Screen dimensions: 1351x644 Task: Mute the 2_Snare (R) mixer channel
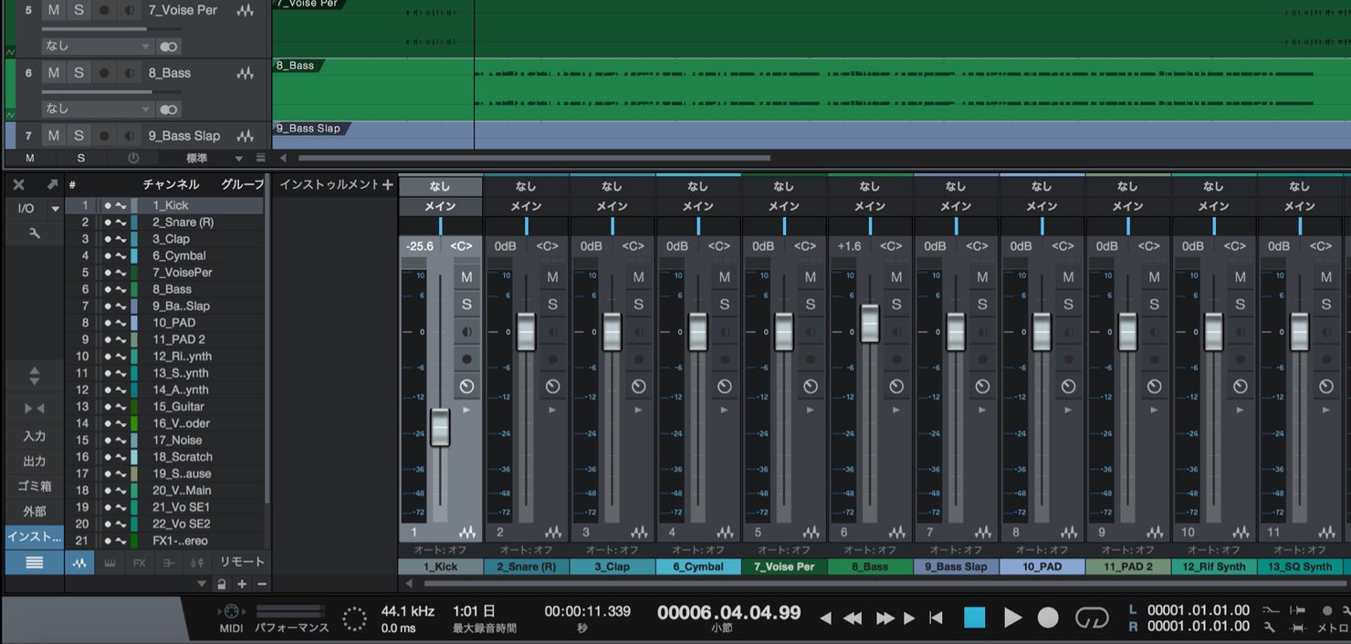pos(552,277)
